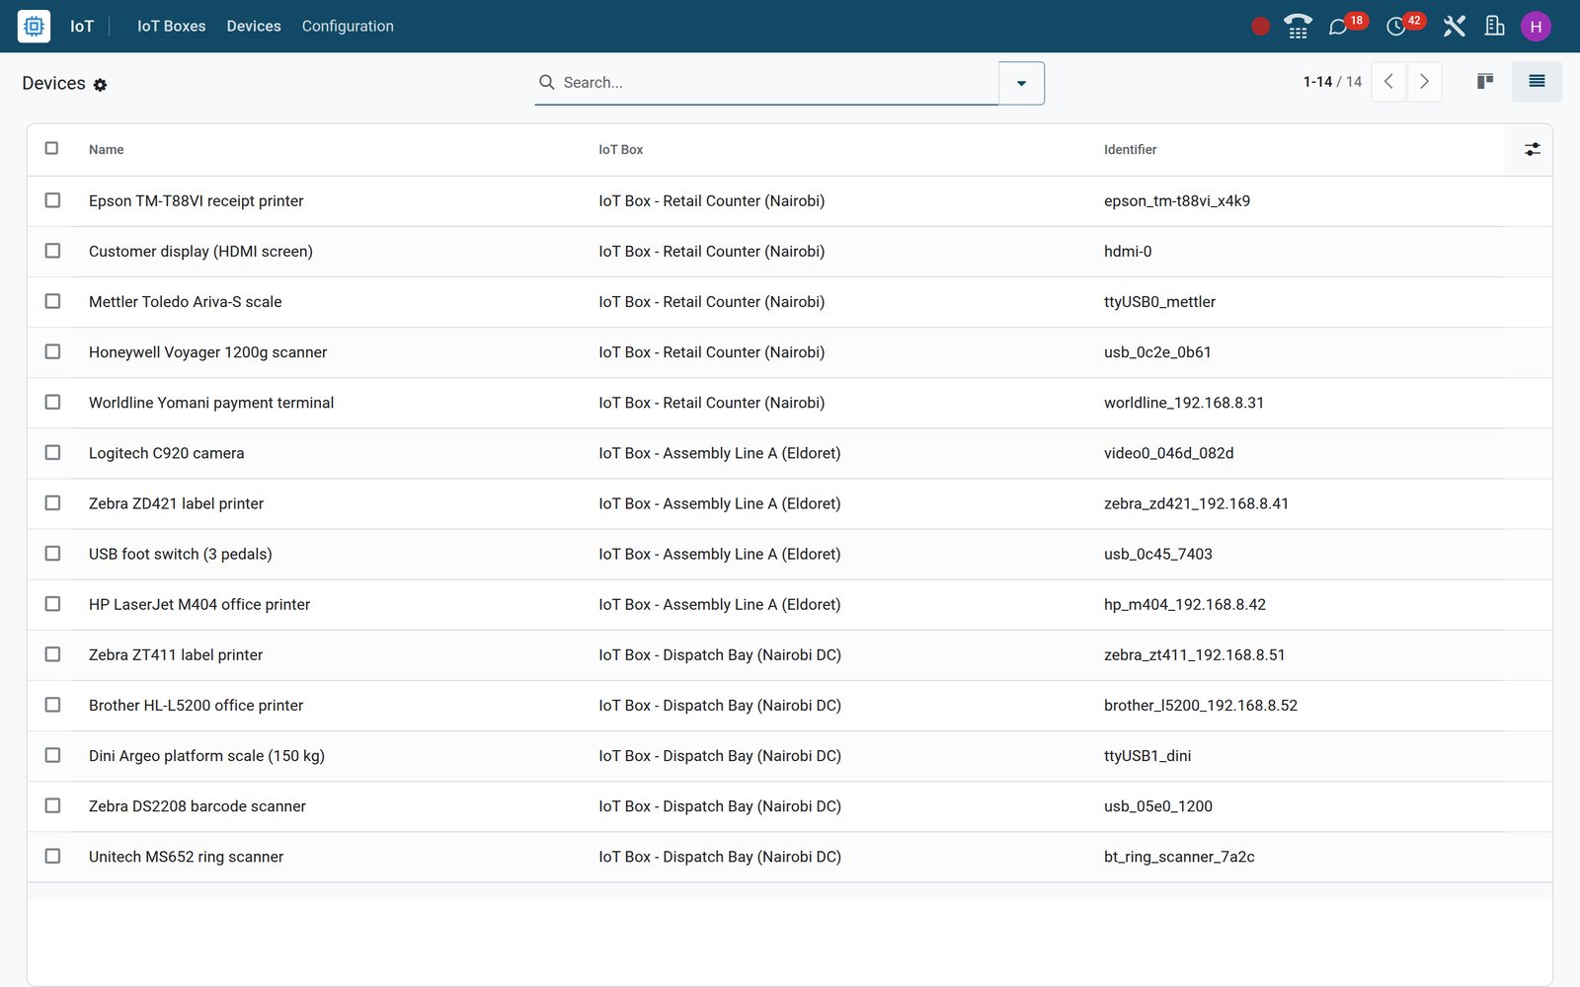Tick the USB foot switch checkbox
This screenshot has height=987, width=1580.
(x=52, y=553)
